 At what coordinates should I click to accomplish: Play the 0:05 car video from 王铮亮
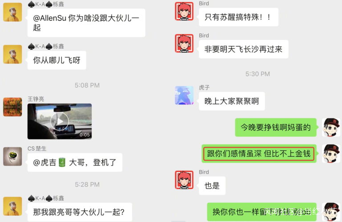click(60, 121)
